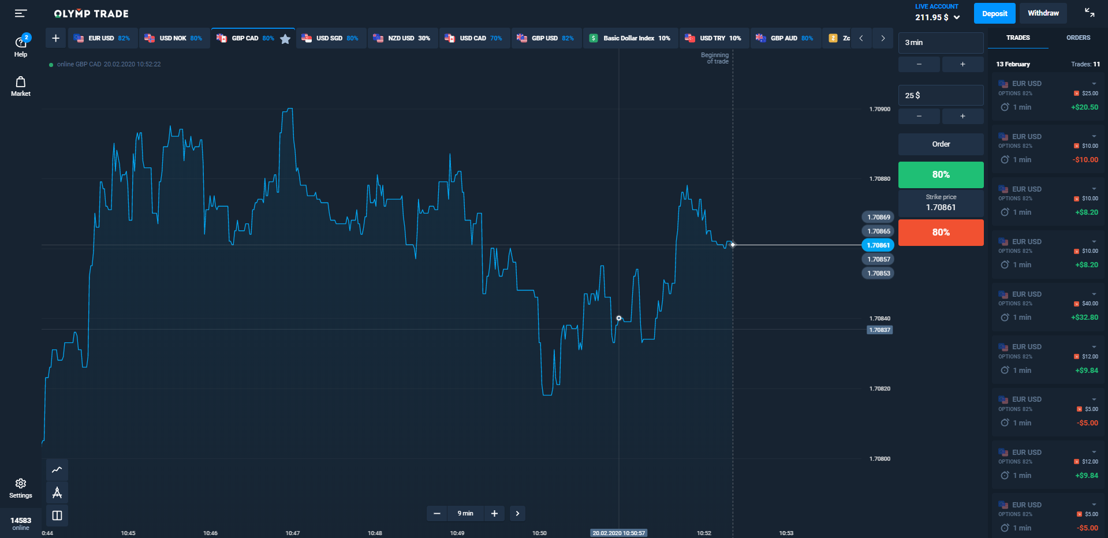Exit fullscreen with collapse arrows icon
The width and height of the screenshot is (1108, 538).
click(1090, 13)
